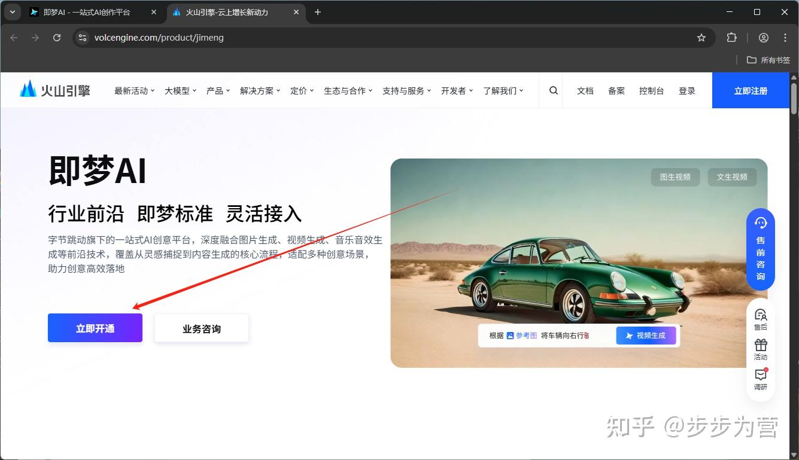The height and width of the screenshot is (460, 799).
Task: Switch to the 即梦AI browser tab
Action: coord(94,12)
